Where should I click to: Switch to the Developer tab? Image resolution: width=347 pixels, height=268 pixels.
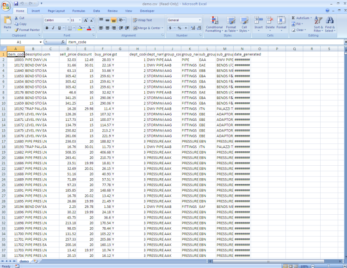click(147, 11)
